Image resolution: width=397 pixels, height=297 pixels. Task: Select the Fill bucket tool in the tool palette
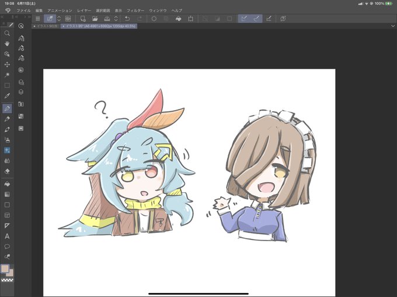coord(7,184)
